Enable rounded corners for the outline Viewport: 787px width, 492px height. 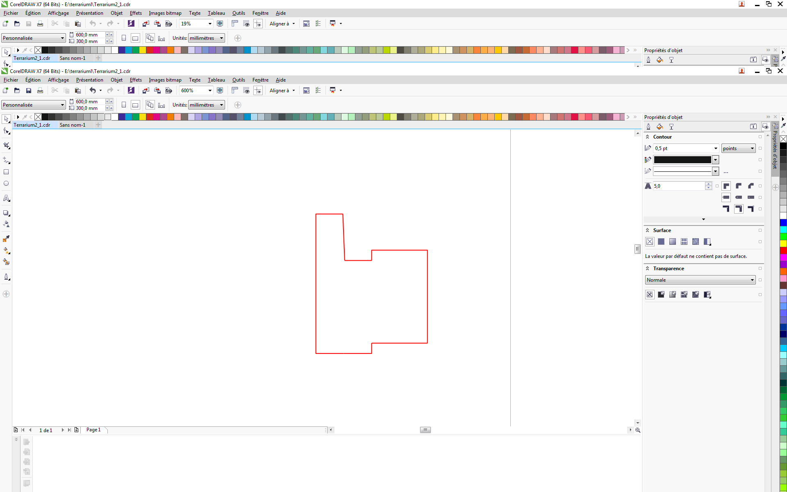click(x=739, y=186)
